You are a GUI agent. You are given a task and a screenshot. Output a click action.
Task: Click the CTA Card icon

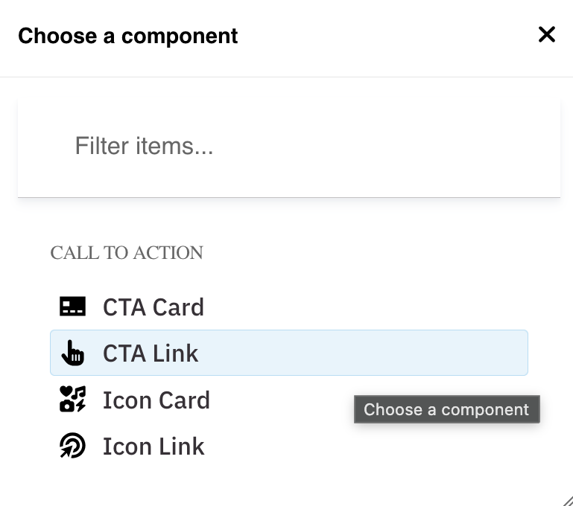tap(72, 307)
